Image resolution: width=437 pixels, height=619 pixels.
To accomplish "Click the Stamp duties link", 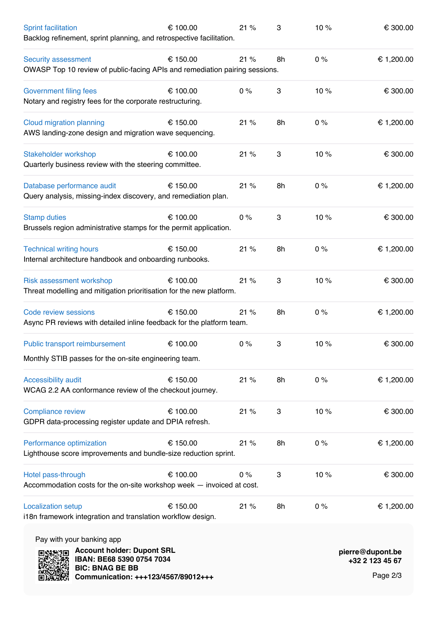I will coord(45,217).
